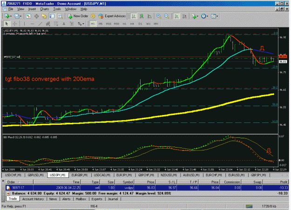
Task: Select the text 'A' drawing tool
Action: [x=64, y=24]
